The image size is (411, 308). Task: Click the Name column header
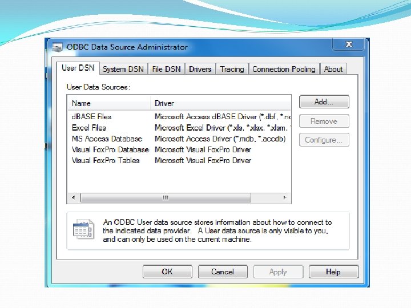(109, 103)
